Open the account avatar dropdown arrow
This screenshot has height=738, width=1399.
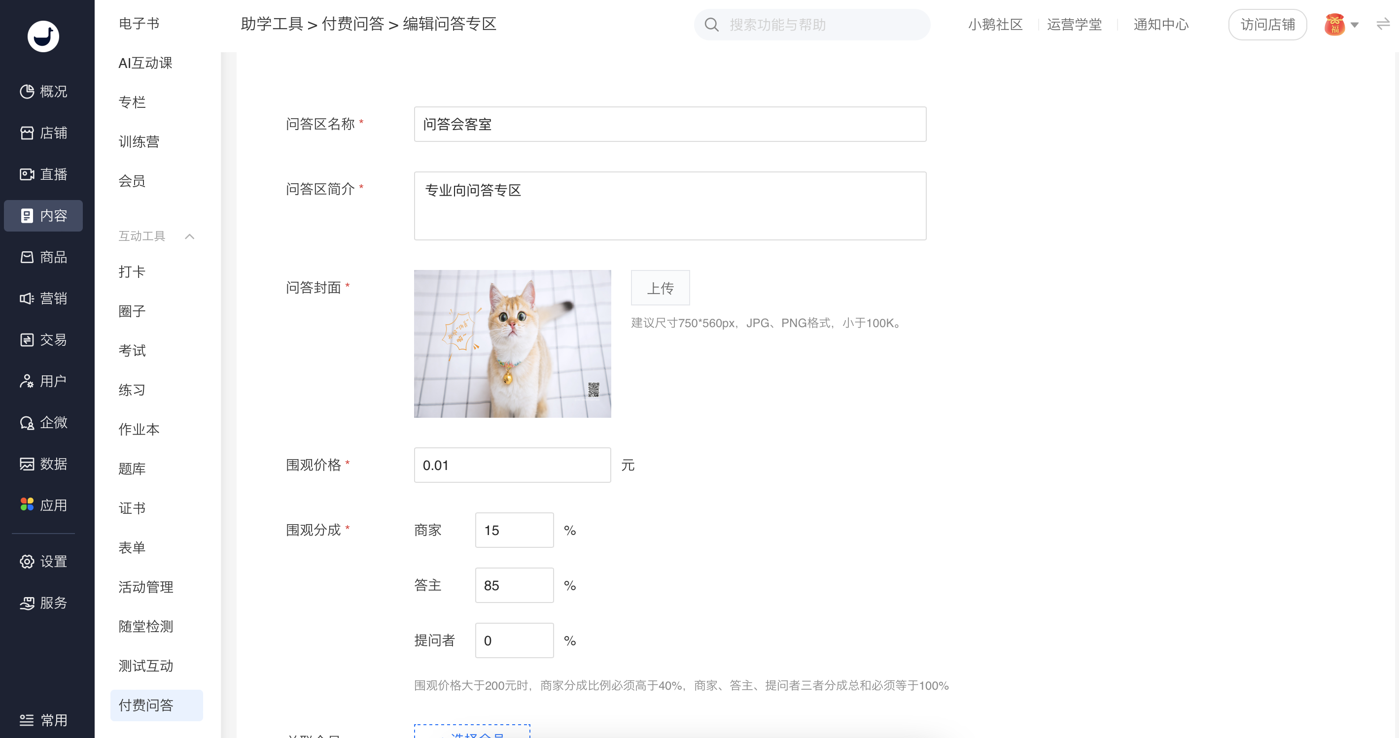pos(1355,25)
